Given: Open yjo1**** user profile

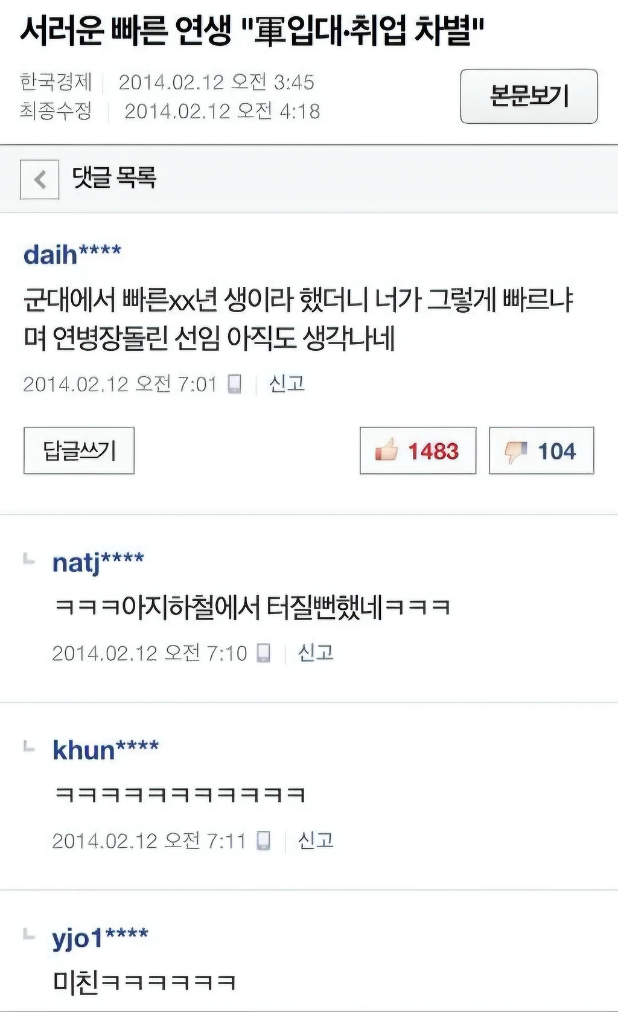Looking at the screenshot, I should click(100, 938).
